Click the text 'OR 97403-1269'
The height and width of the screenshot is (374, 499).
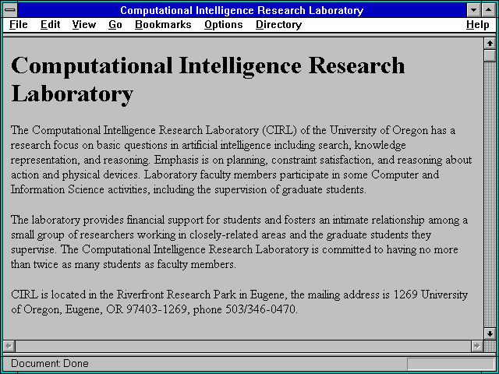tap(147, 309)
